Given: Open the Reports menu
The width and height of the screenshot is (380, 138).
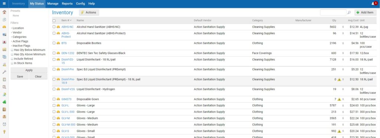Looking at the screenshot, I should click(67, 4).
